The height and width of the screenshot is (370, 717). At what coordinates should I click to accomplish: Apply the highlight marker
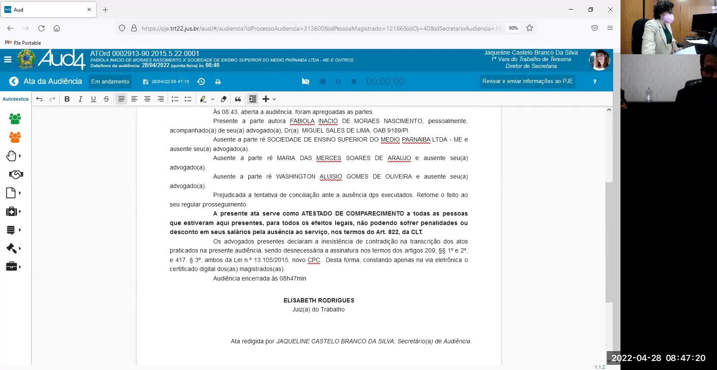[203, 99]
